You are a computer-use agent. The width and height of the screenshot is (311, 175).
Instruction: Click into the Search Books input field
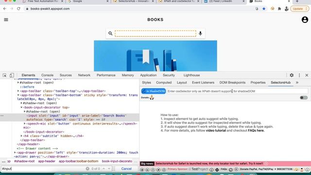155,34
